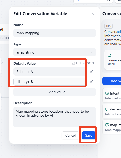
Task: Close the Edit Conversation Variable dialog
Action: (x=93, y=14)
